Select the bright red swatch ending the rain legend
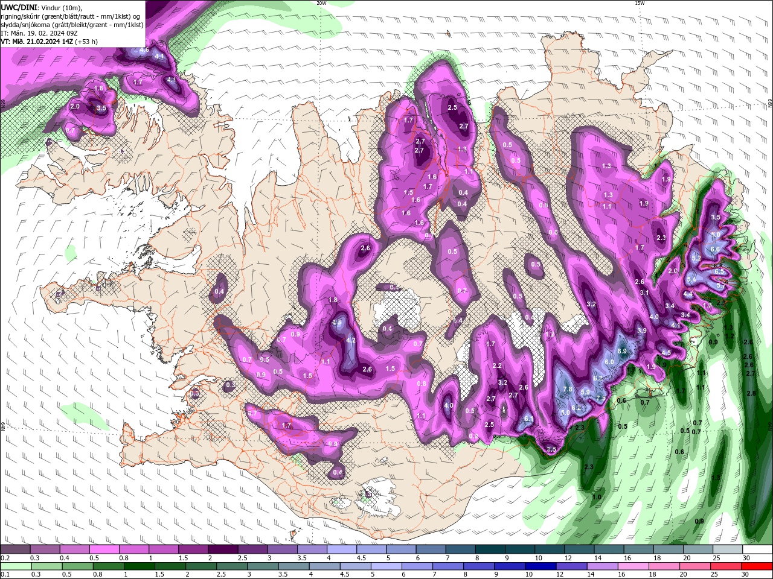Screen dimensions: 773x579 click(757, 566)
